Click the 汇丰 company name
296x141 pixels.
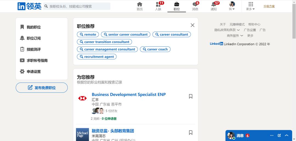point(95,100)
